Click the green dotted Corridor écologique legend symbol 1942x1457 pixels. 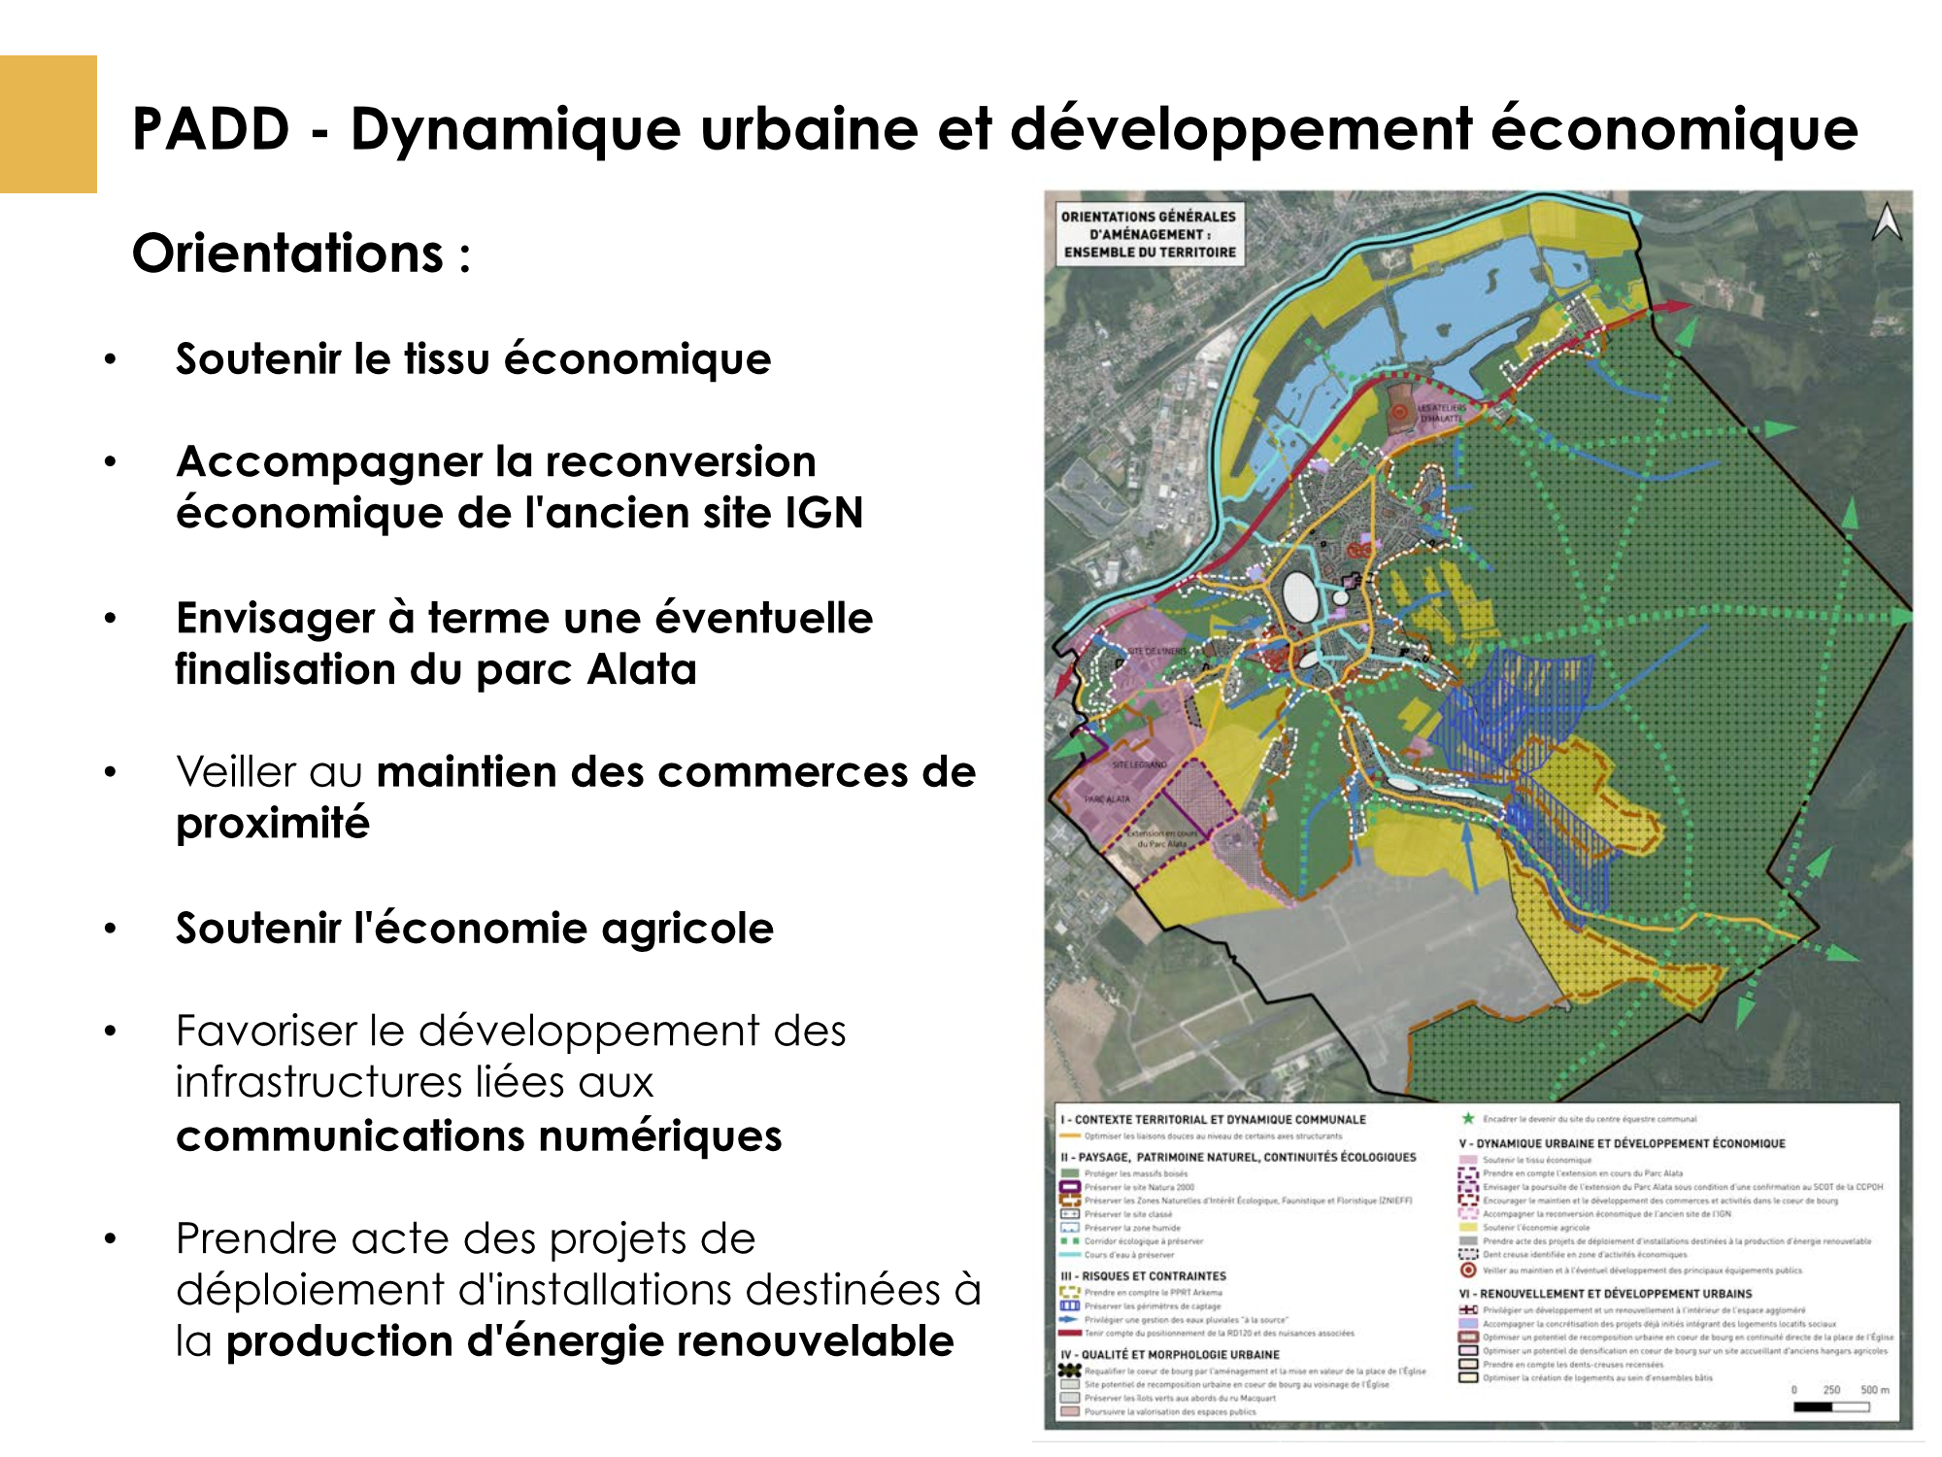[x=1070, y=1241]
